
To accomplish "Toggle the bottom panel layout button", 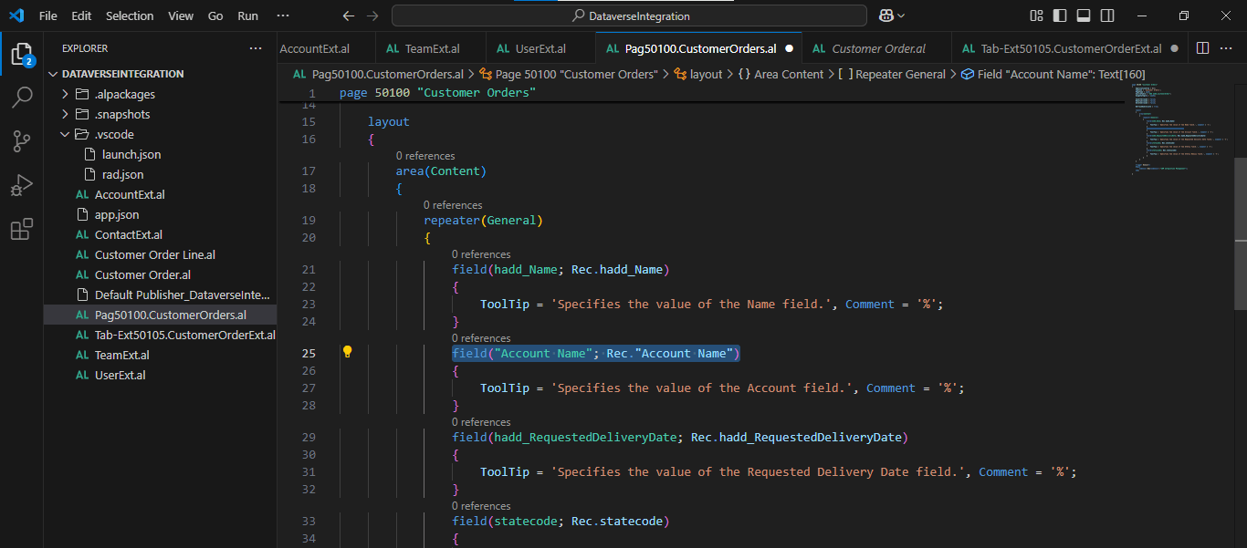I will point(1084,16).
